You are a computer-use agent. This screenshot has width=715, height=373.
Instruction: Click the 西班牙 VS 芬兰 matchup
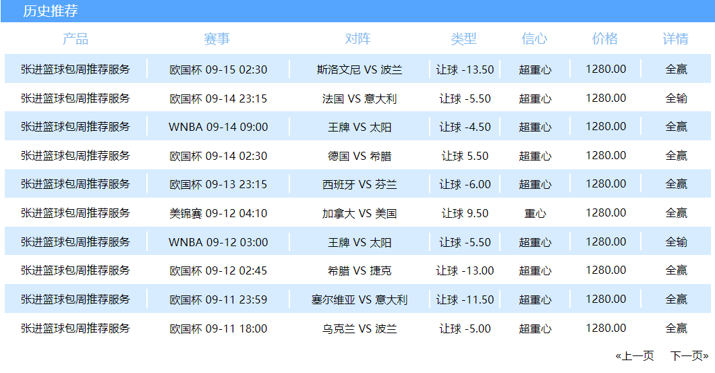pyautogui.click(x=360, y=185)
